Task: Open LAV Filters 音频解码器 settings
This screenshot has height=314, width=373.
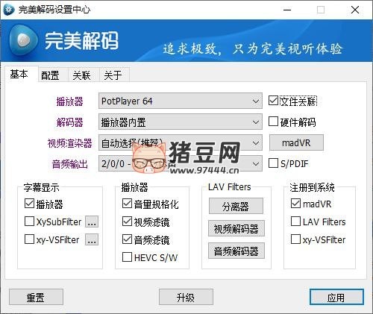Action: click(x=236, y=251)
